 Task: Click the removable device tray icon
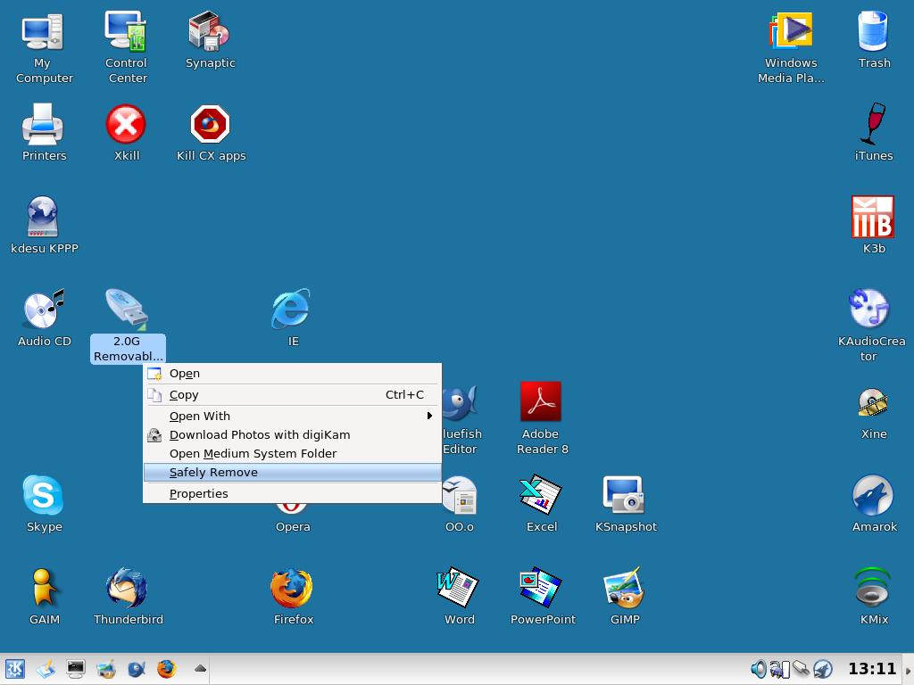(801, 669)
